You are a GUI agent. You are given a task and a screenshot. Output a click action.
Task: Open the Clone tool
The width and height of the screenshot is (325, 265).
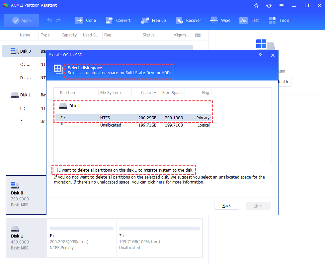[85, 21]
